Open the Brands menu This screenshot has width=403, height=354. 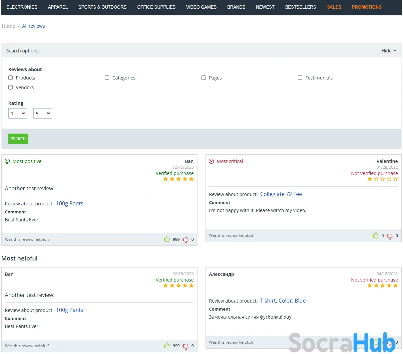[236, 7]
